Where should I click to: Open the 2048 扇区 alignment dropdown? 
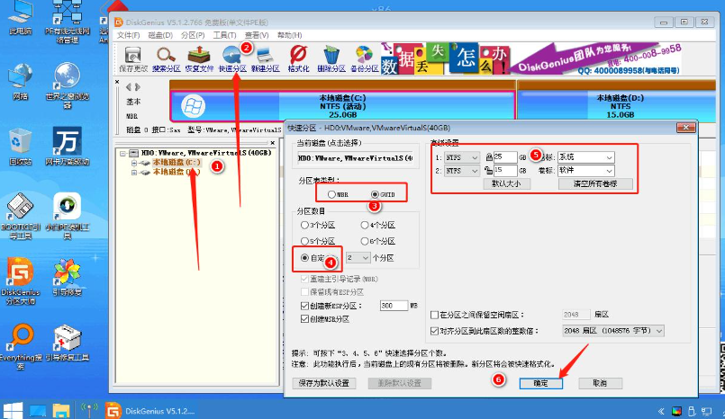pos(613,331)
